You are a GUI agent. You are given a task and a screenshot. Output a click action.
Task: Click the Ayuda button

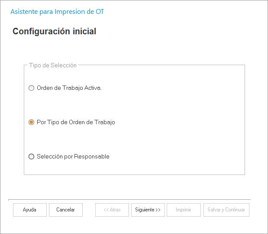[x=29, y=210]
